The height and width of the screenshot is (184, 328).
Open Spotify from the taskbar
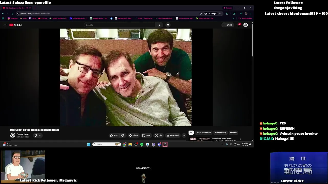click(142, 144)
